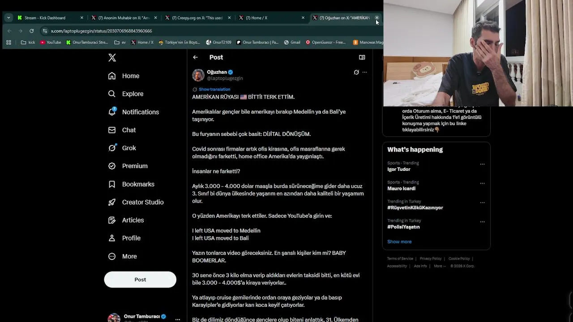Click the More circle icon
The height and width of the screenshot is (322, 573).
(112, 256)
